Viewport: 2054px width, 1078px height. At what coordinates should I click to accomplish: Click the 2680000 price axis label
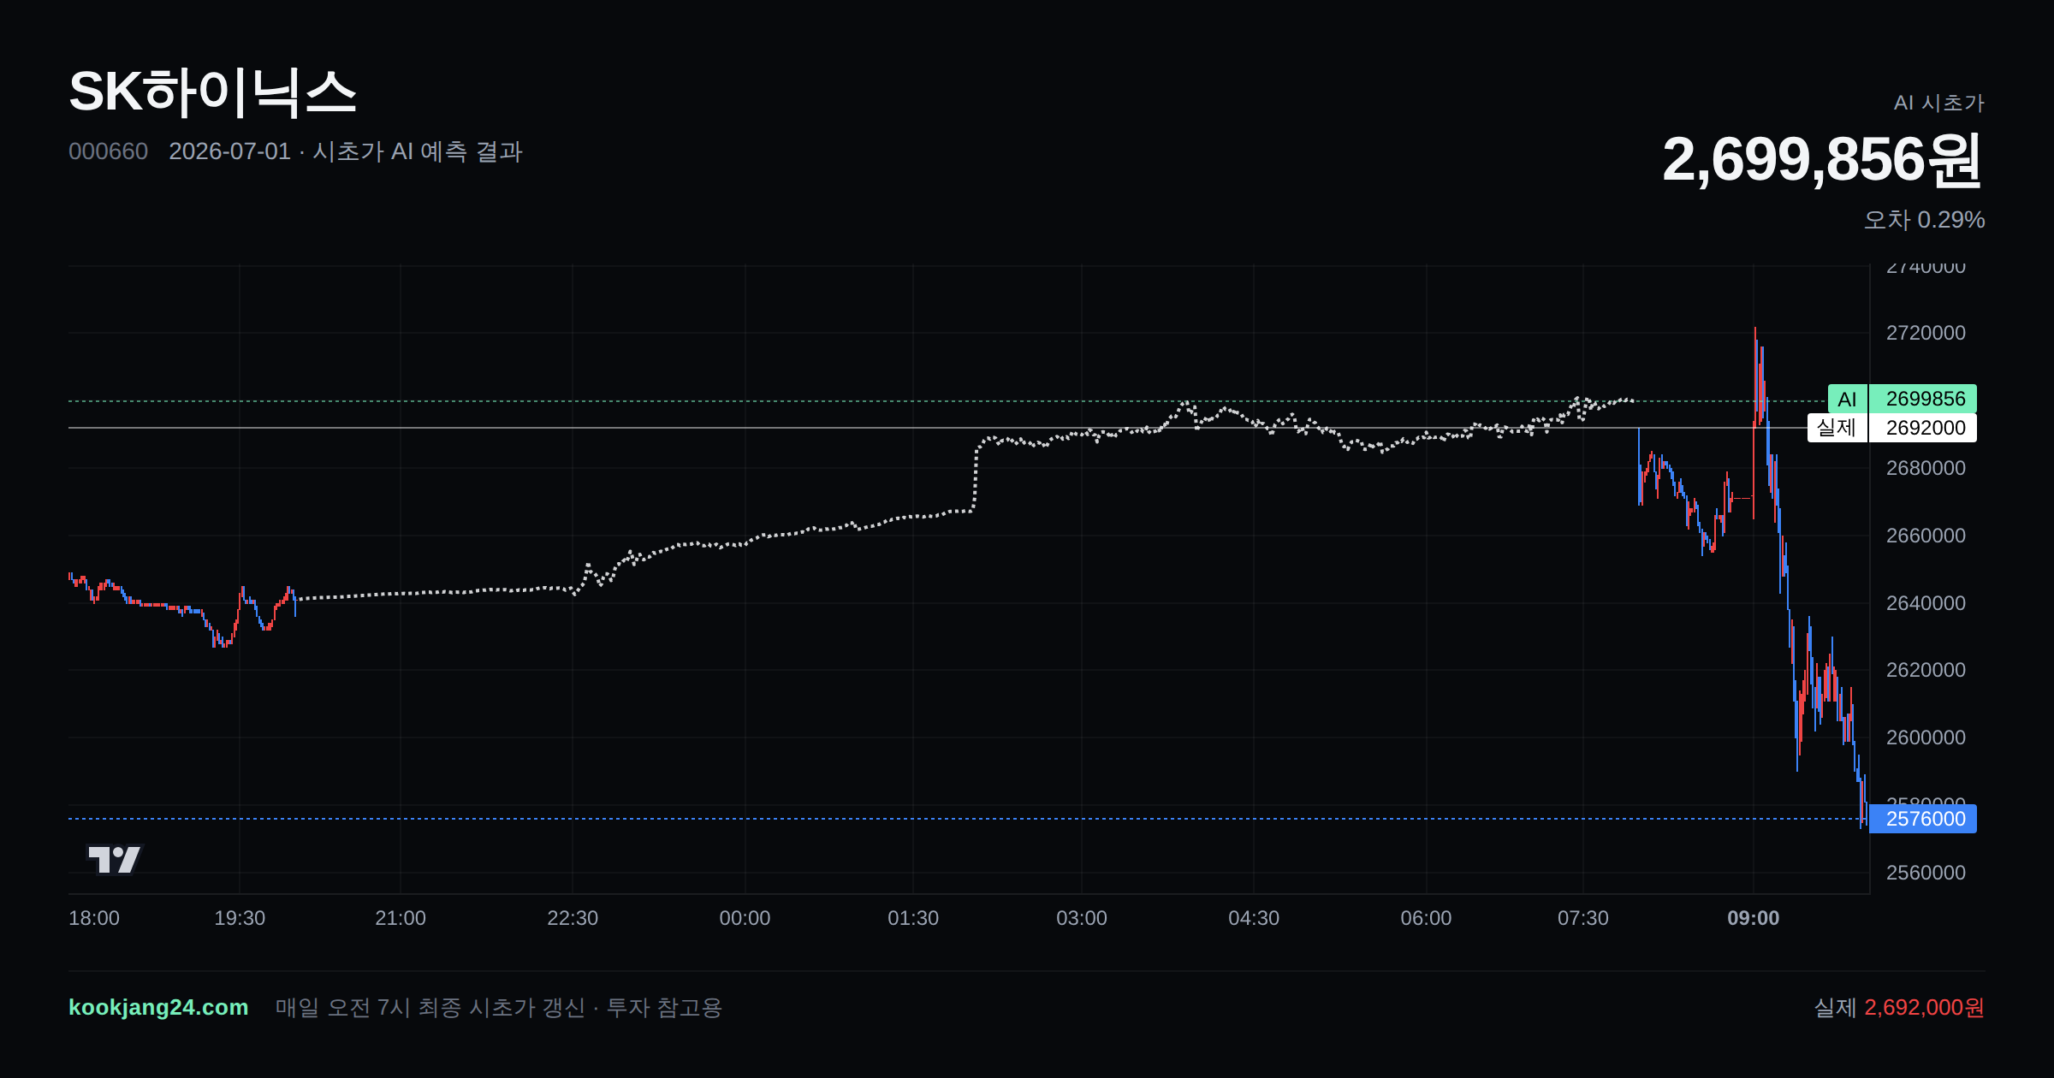pos(1926,468)
